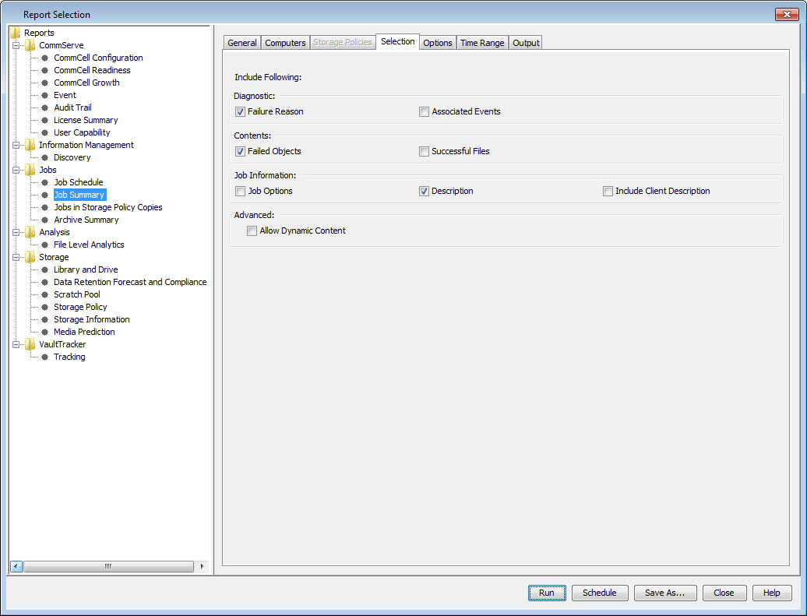Click the Save As... button
The image size is (807, 616).
click(665, 593)
